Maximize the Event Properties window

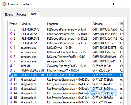(112, 4)
